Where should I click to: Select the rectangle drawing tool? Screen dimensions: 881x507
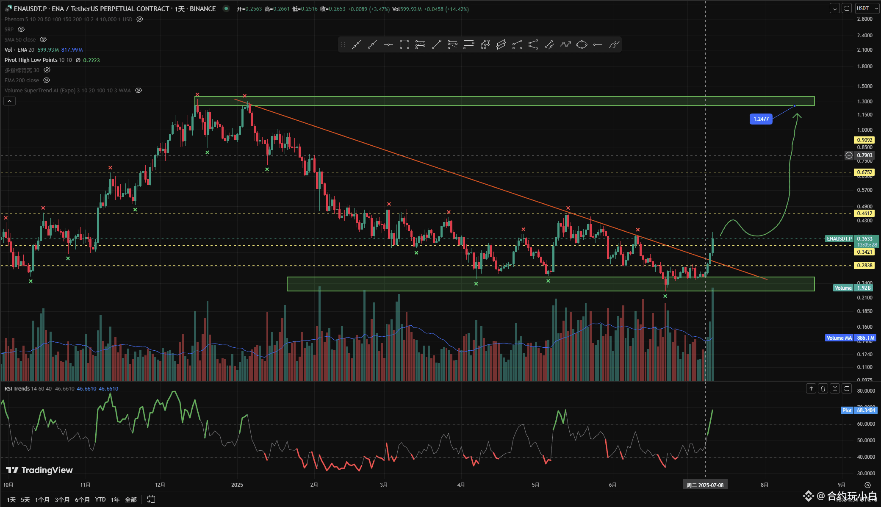pyautogui.click(x=404, y=44)
